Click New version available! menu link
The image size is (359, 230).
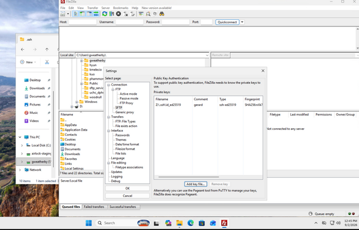(157, 8)
